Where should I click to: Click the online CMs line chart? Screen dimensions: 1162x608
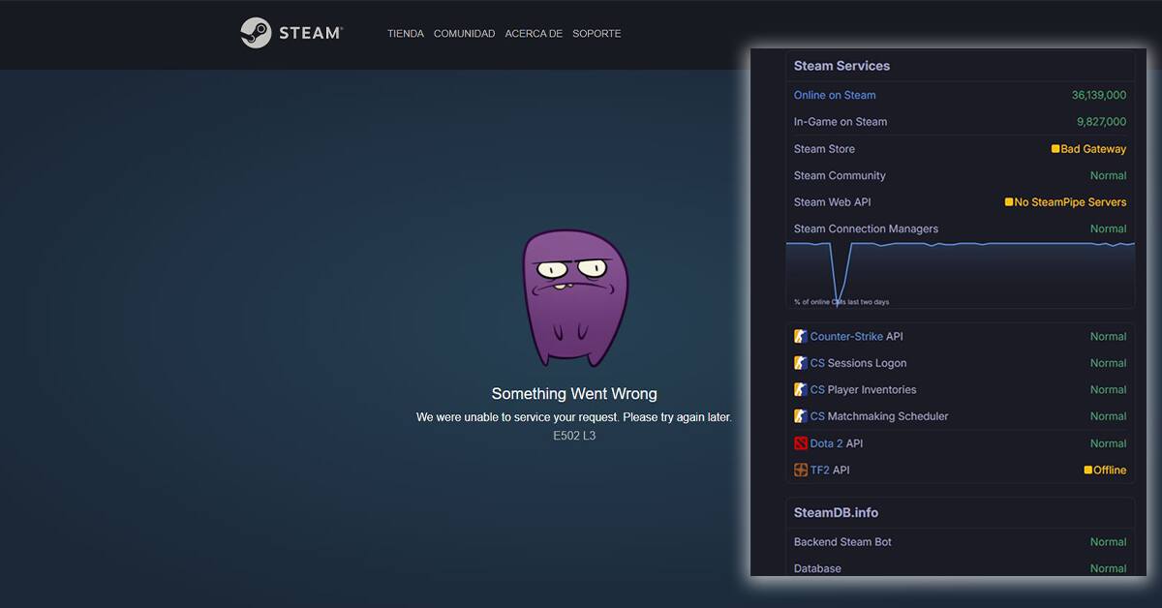tap(961, 274)
